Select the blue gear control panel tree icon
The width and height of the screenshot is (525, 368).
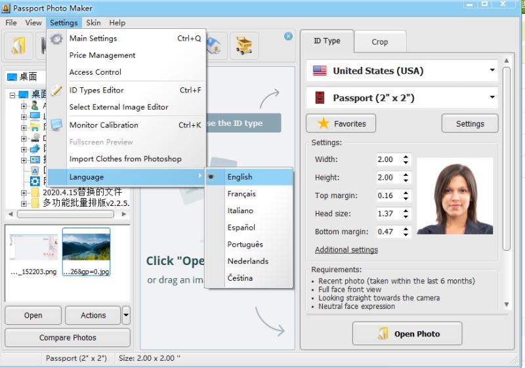click(35, 181)
